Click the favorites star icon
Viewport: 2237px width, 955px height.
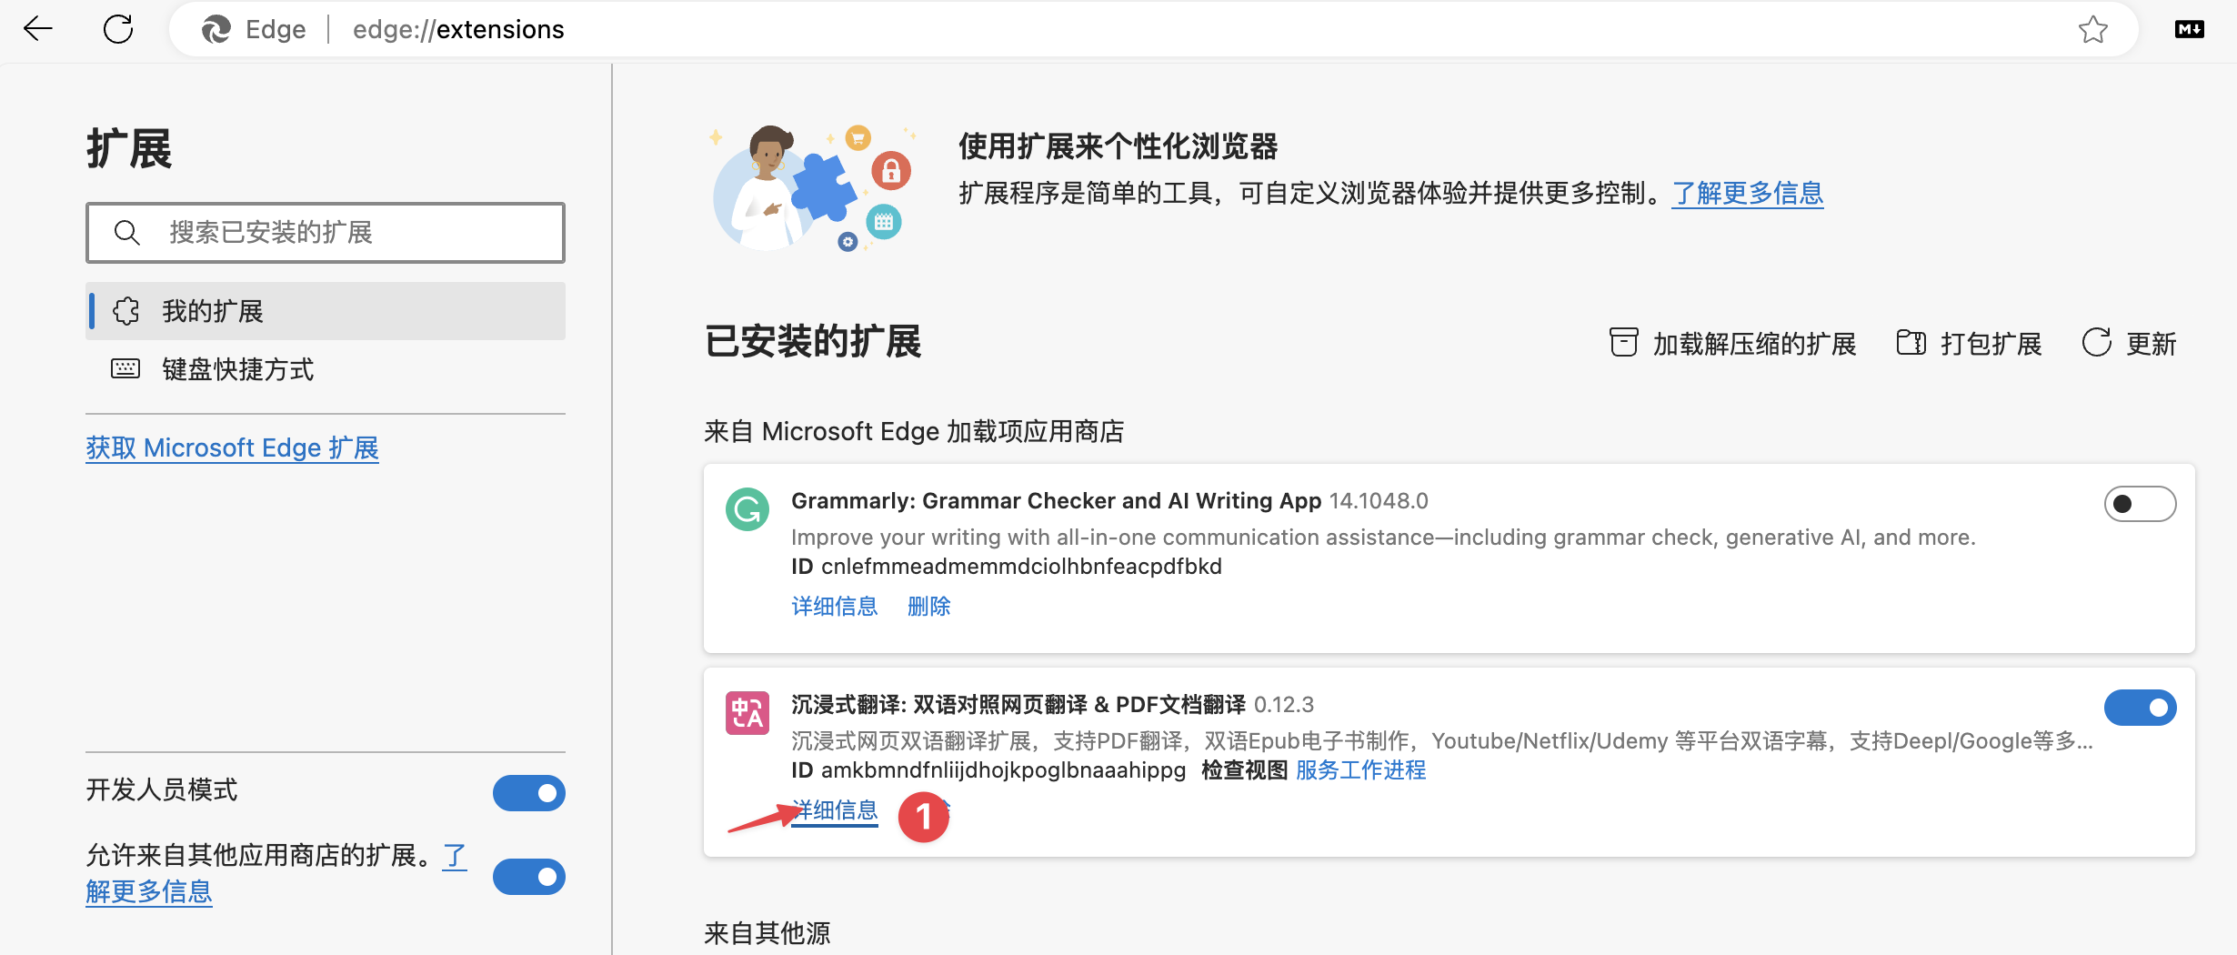coord(2092,30)
